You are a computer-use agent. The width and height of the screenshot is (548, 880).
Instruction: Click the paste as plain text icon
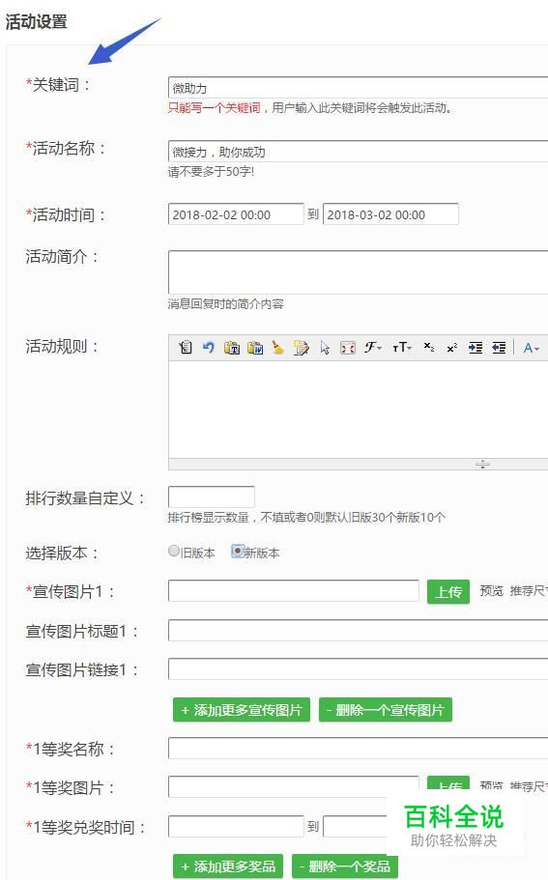tap(232, 348)
